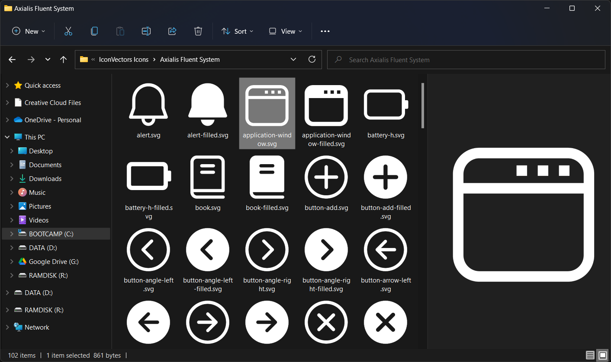
Task: Click the Refresh icon in the address bar
Action: [x=312, y=59]
